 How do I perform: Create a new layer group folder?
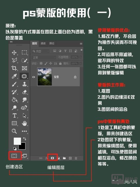tap(64, 158)
